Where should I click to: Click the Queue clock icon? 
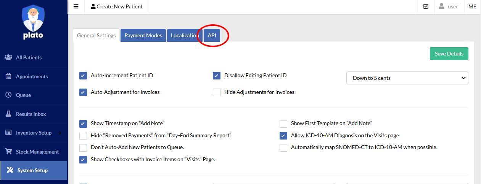coord(8,95)
